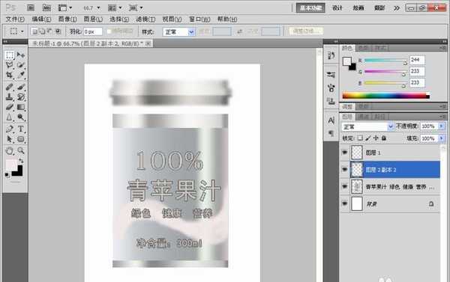Hide the 图层 1 layer via eye icon
Image resolution: width=450 pixels, height=282 pixels.
tap(345, 153)
